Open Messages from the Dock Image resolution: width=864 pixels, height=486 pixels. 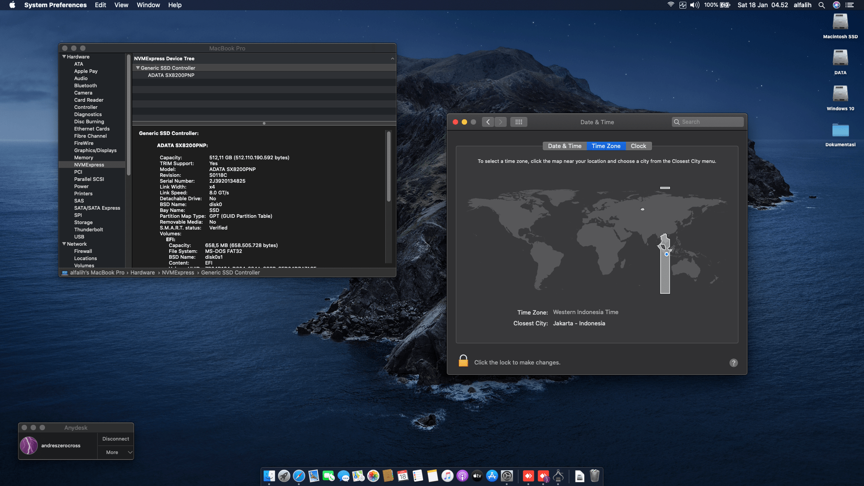point(343,476)
